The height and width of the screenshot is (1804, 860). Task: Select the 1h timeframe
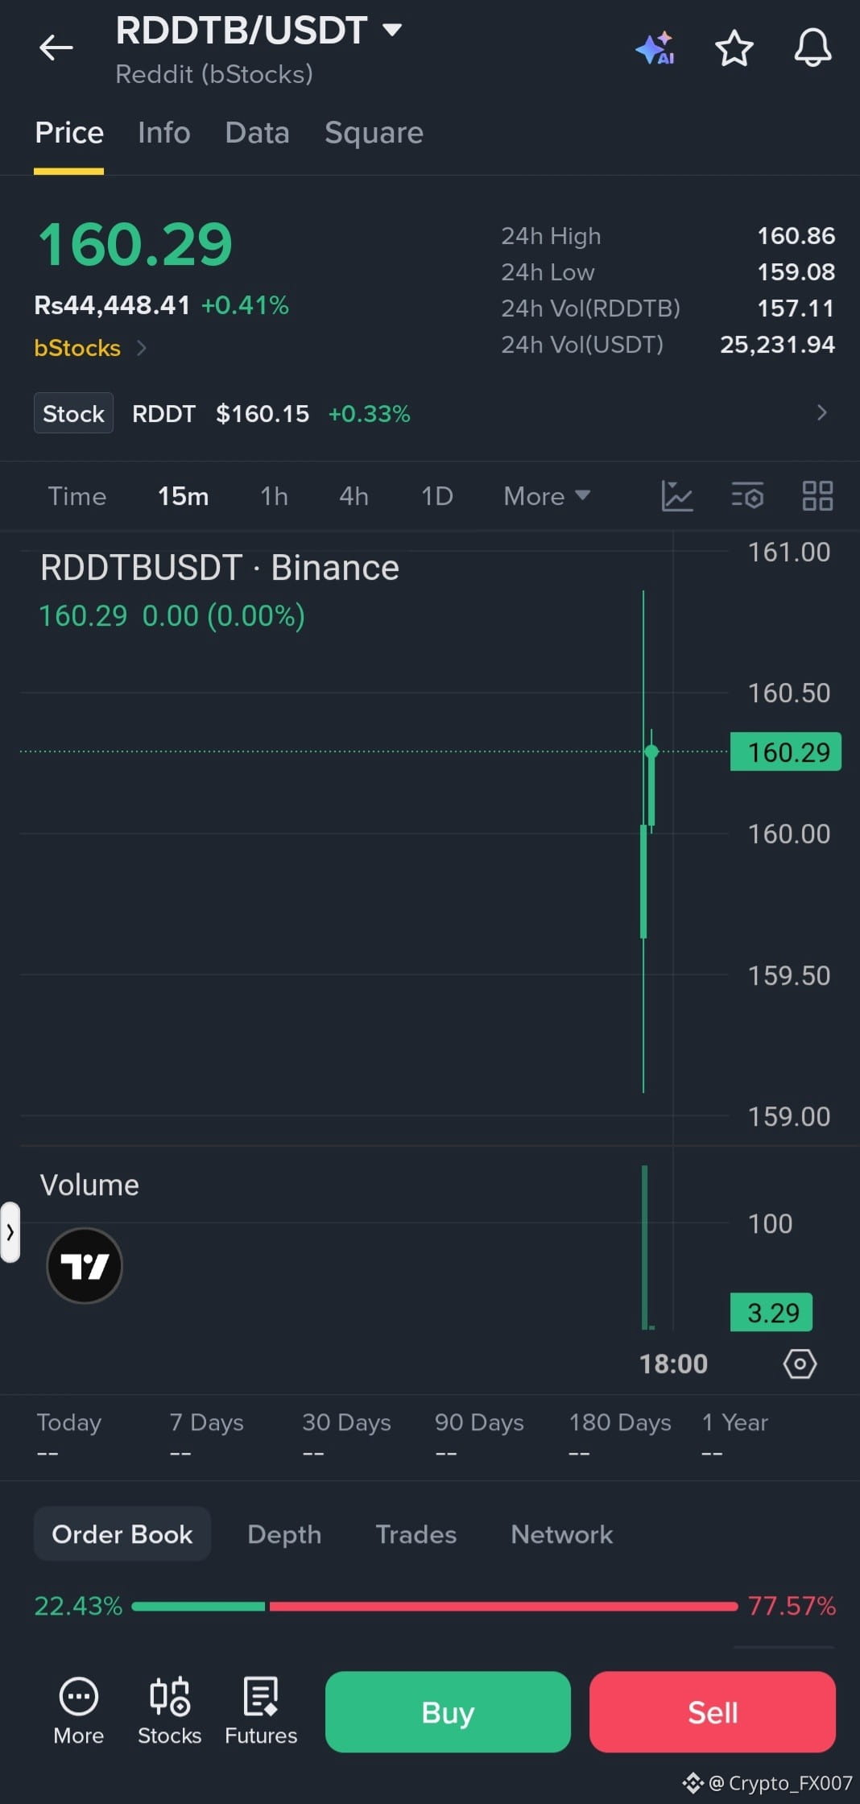point(274,495)
